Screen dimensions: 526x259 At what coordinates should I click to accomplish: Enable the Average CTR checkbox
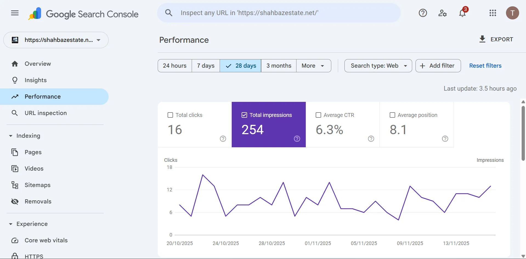(x=318, y=115)
